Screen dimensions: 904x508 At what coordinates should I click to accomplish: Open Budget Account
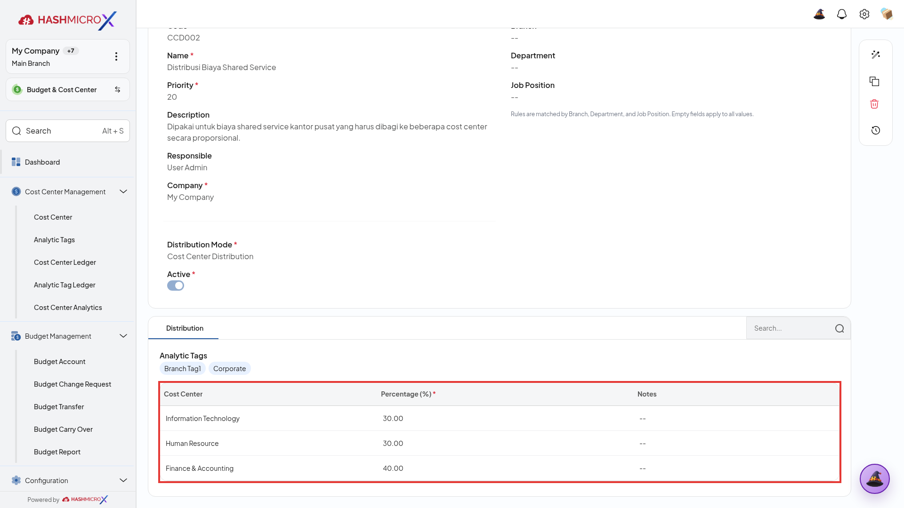pyautogui.click(x=60, y=362)
